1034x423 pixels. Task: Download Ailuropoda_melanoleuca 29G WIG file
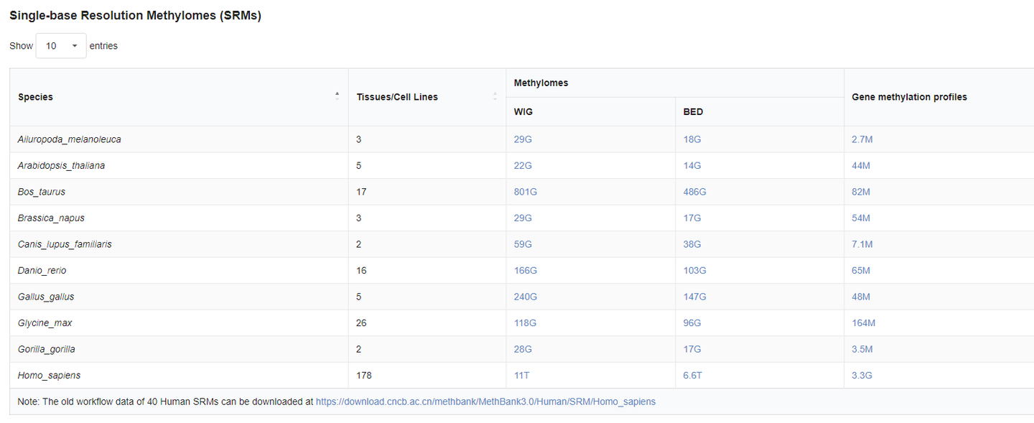coord(523,139)
